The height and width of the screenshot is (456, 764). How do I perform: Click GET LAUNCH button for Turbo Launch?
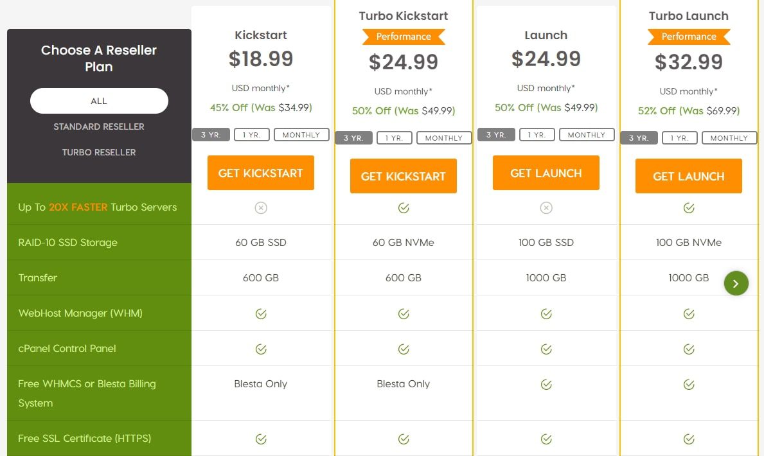(x=688, y=176)
